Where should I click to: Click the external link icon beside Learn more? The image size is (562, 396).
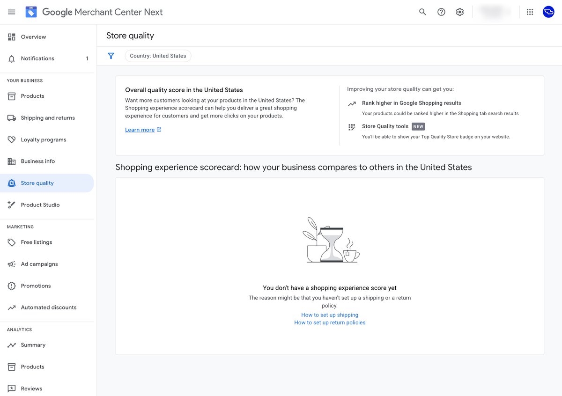[159, 130]
